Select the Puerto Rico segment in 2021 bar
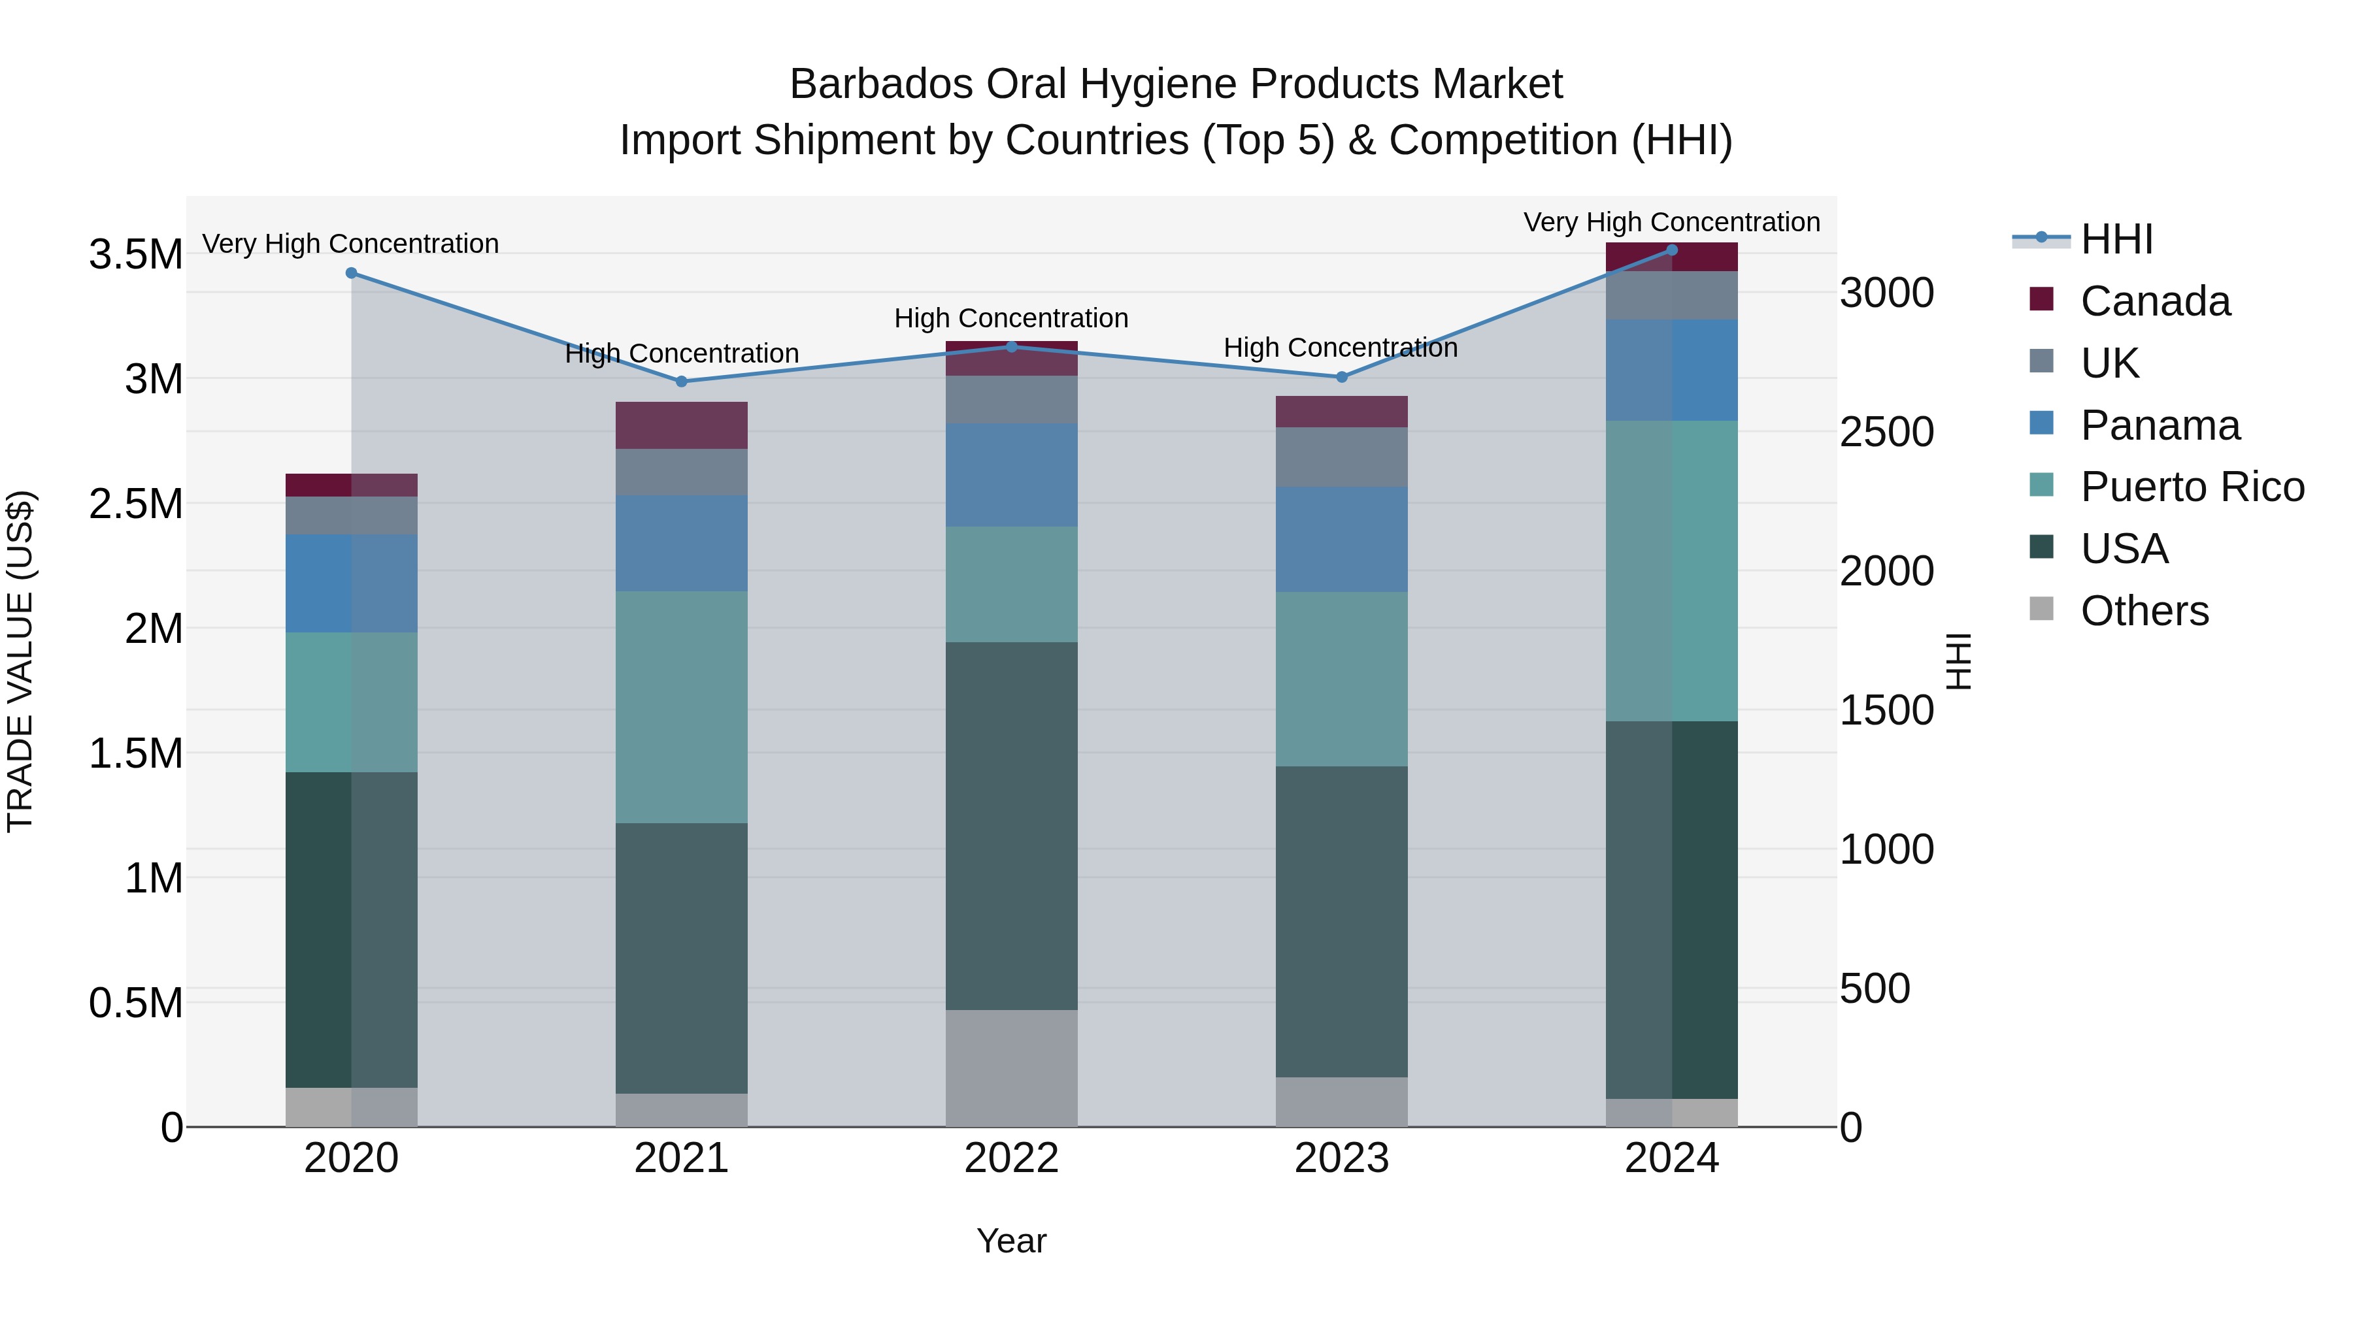 point(682,708)
